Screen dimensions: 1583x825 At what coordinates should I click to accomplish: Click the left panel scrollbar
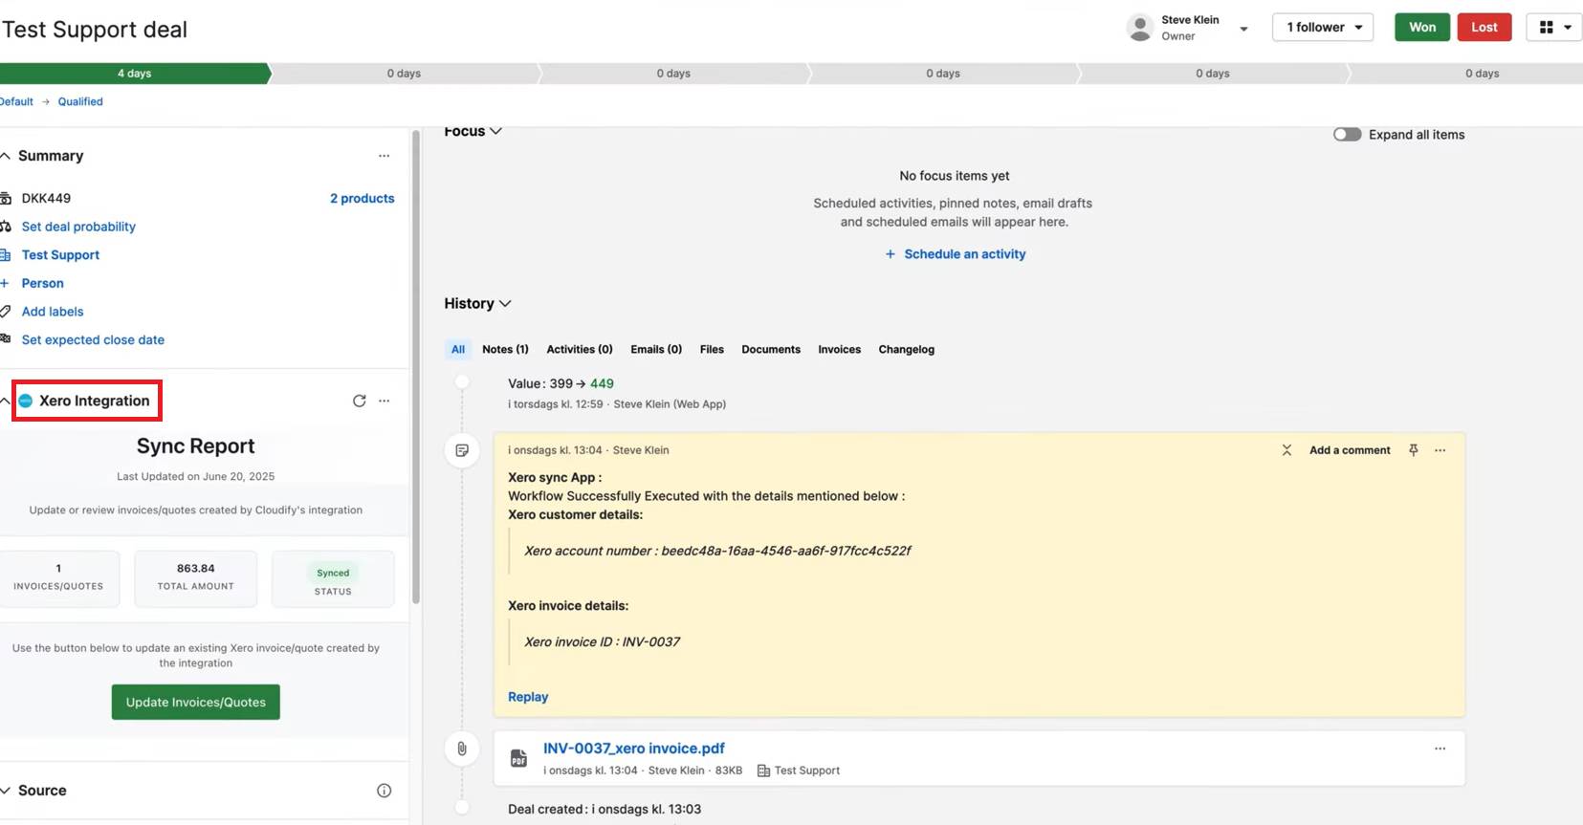click(x=415, y=368)
